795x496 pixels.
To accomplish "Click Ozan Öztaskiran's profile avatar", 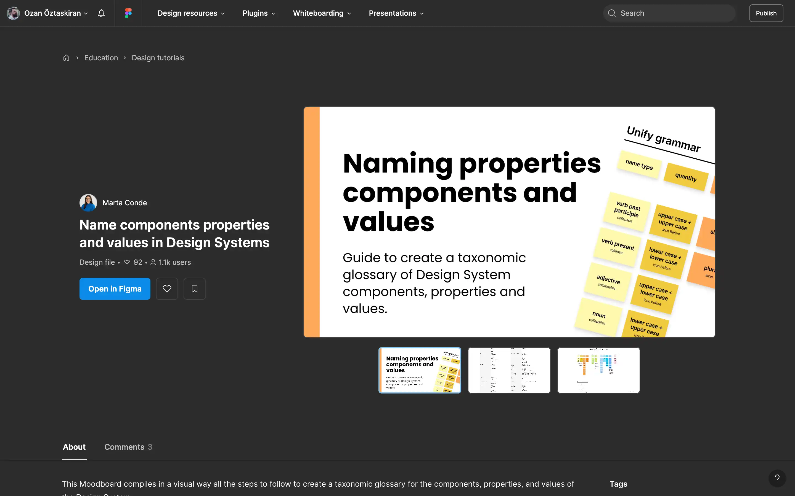I will pos(13,13).
